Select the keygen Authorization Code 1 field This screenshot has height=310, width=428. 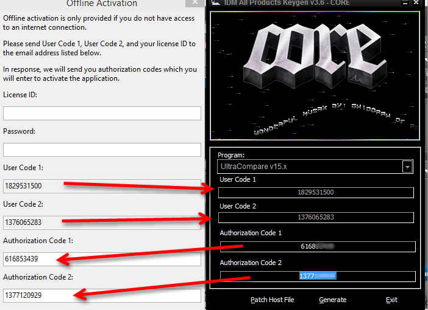coord(318,247)
